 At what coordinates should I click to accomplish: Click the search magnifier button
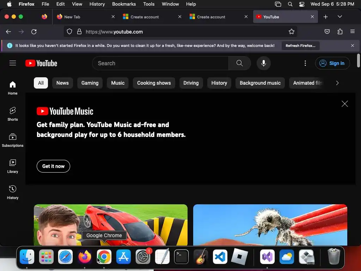tap(239, 63)
